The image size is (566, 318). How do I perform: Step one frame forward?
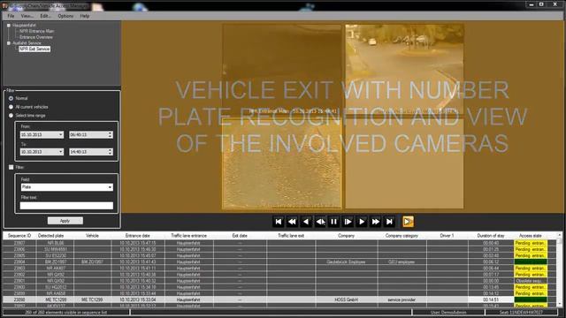pos(348,222)
